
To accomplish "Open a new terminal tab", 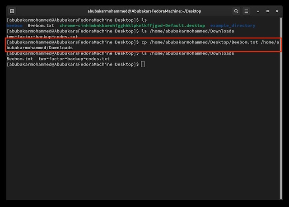I will [12, 11].
